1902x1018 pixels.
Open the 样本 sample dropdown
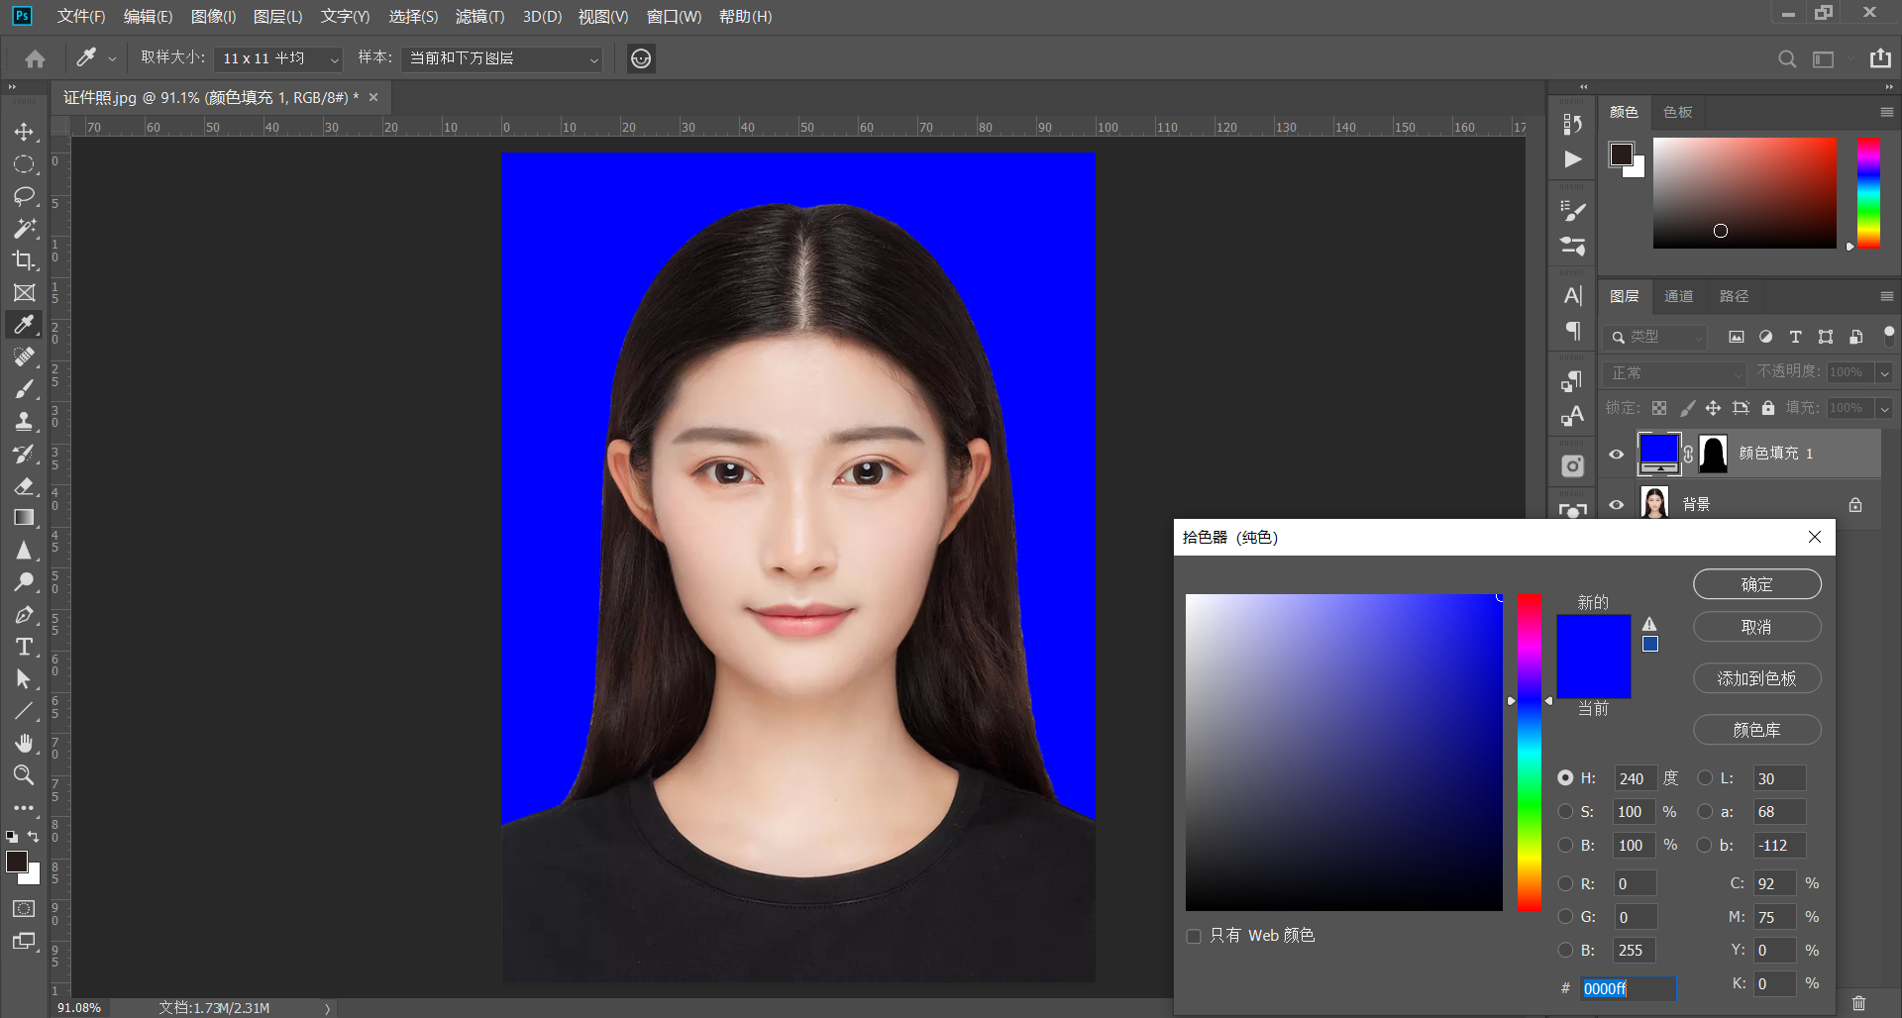(x=502, y=59)
